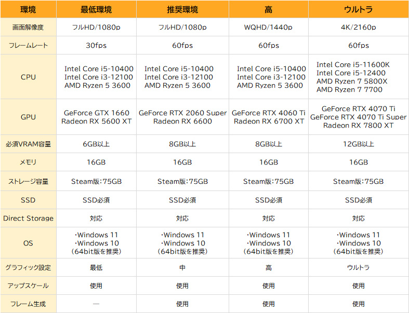Select the Intel Core i5-11600K text
409x313 pixels.
point(353,64)
